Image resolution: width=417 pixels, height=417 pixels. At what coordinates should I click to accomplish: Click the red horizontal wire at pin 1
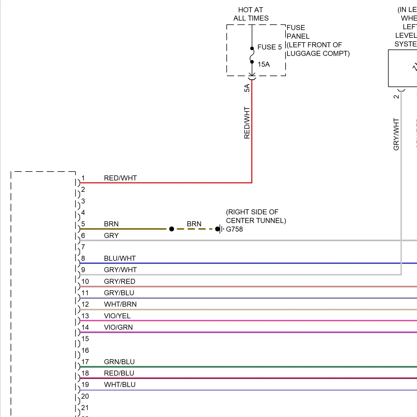(166, 183)
